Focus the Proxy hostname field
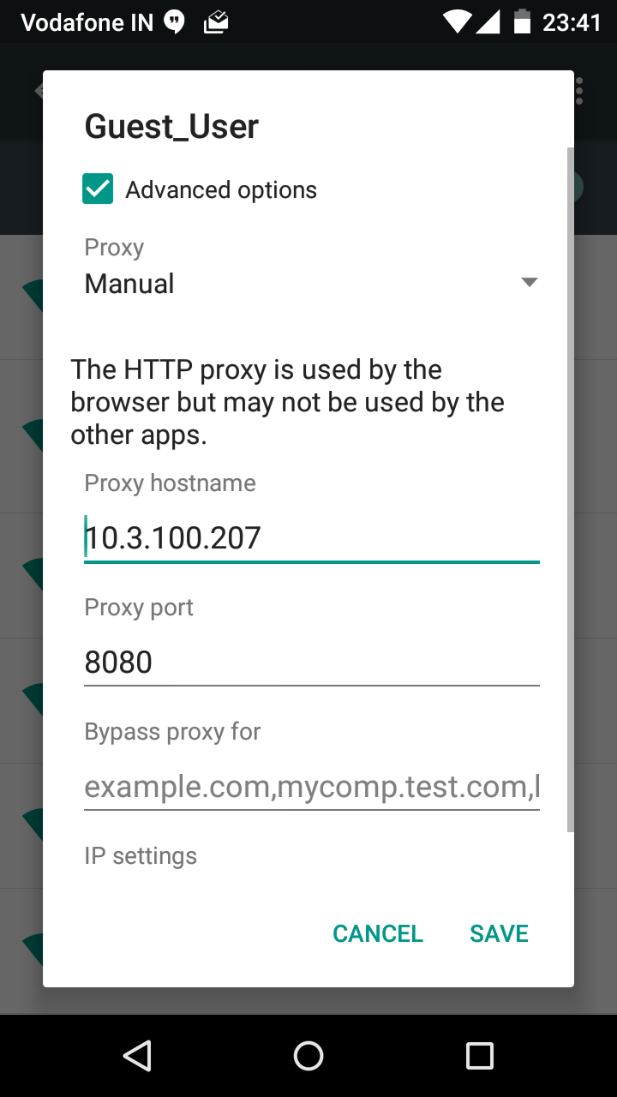Viewport: 617px width, 1097px height. (312, 538)
